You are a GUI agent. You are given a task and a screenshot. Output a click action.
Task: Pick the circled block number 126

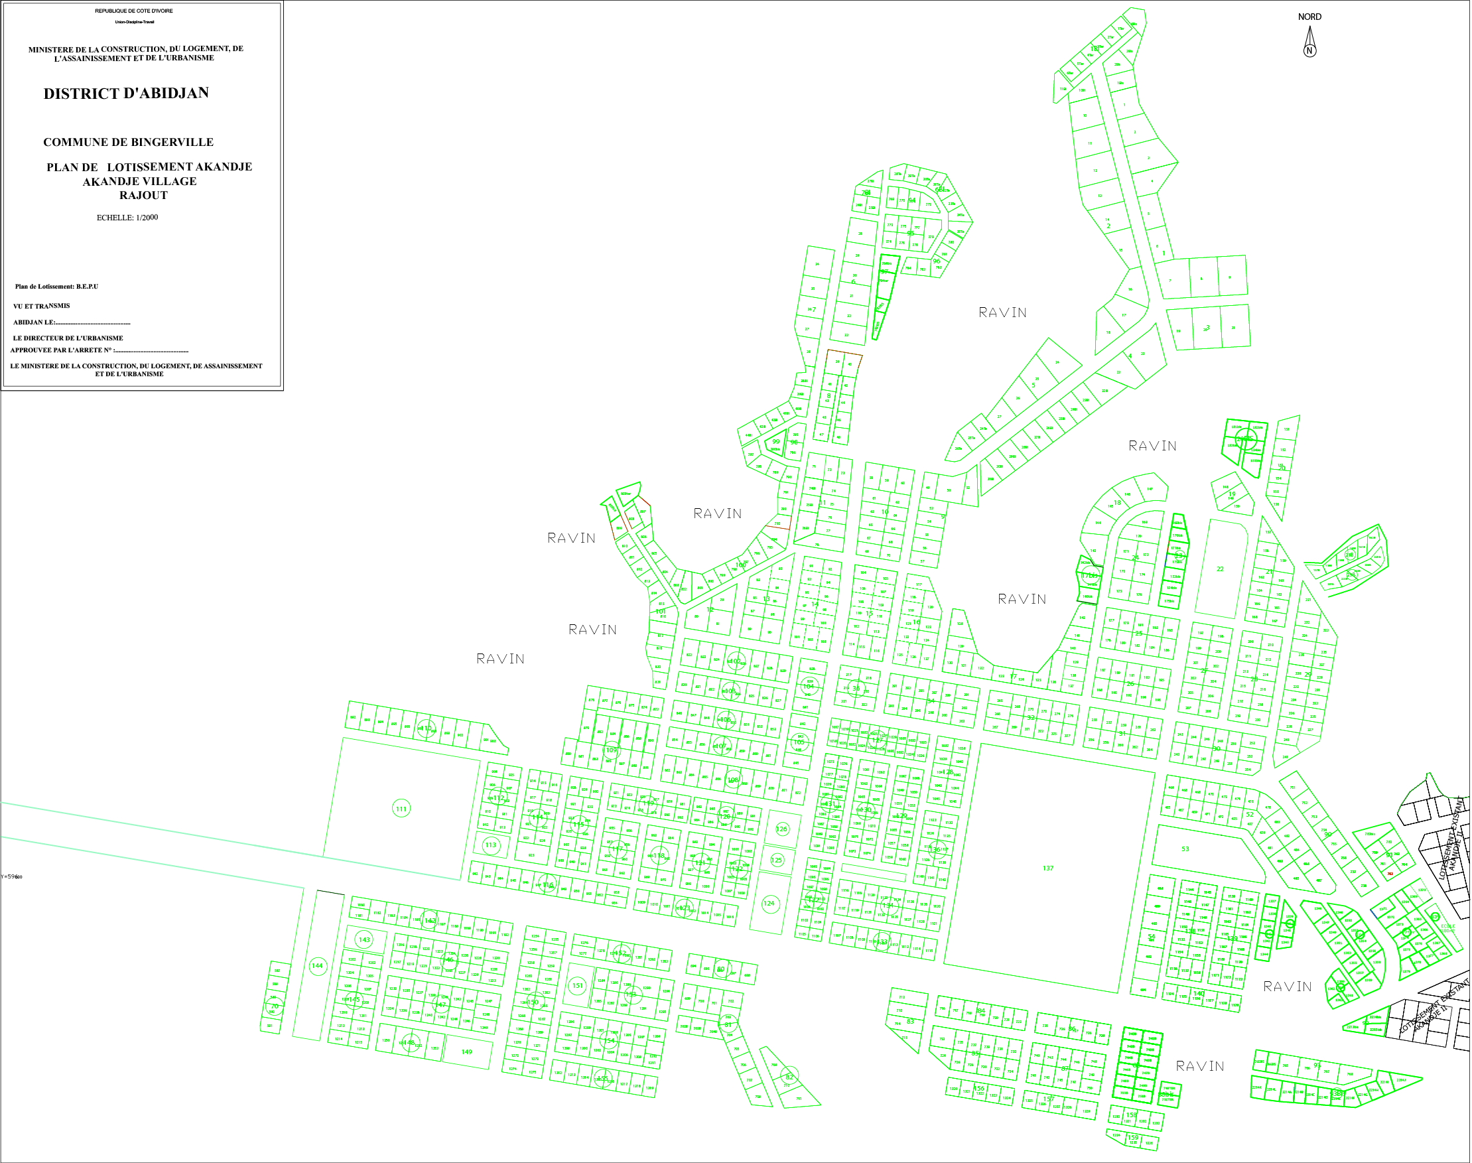[781, 829]
